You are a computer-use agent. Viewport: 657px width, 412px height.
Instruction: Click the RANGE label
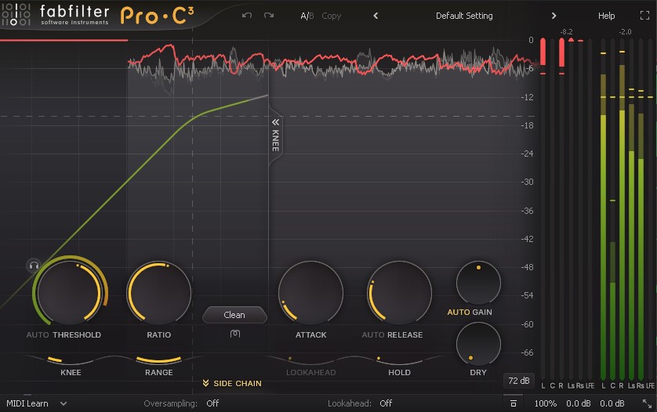(159, 373)
